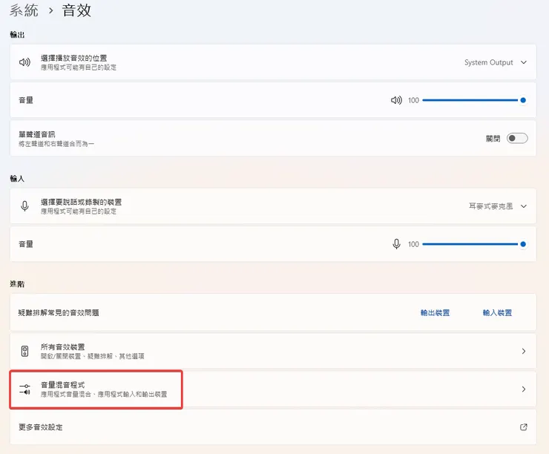Open System Output dropdown
The width and height of the screenshot is (549, 454).
pyautogui.click(x=496, y=62)
